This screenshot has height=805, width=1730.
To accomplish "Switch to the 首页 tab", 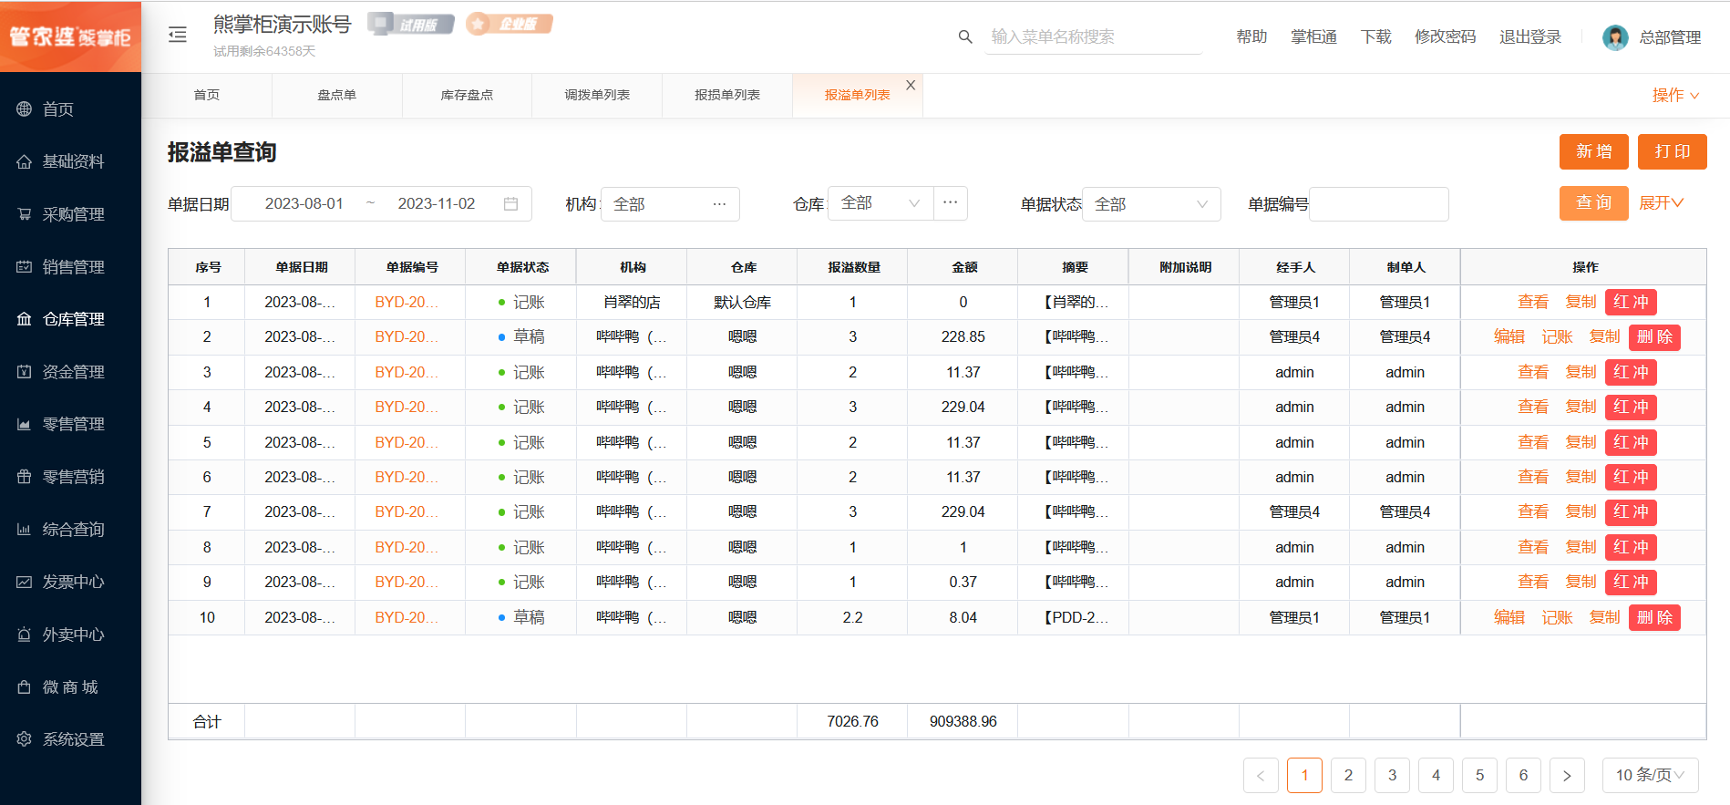I will tap(207, 95).
